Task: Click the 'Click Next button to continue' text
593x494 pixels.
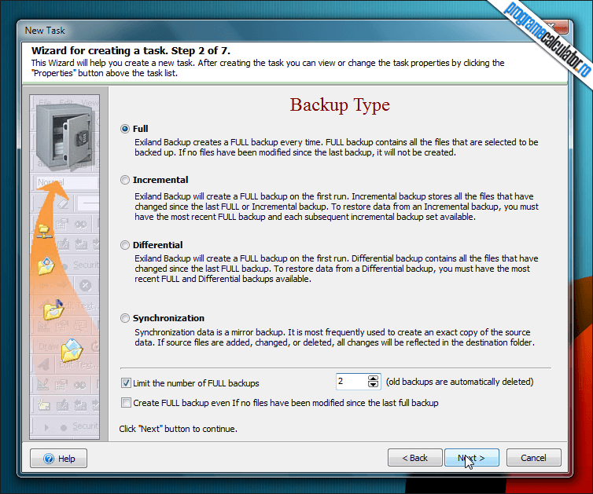Action: pyautogui.click(x=178, y=429)
